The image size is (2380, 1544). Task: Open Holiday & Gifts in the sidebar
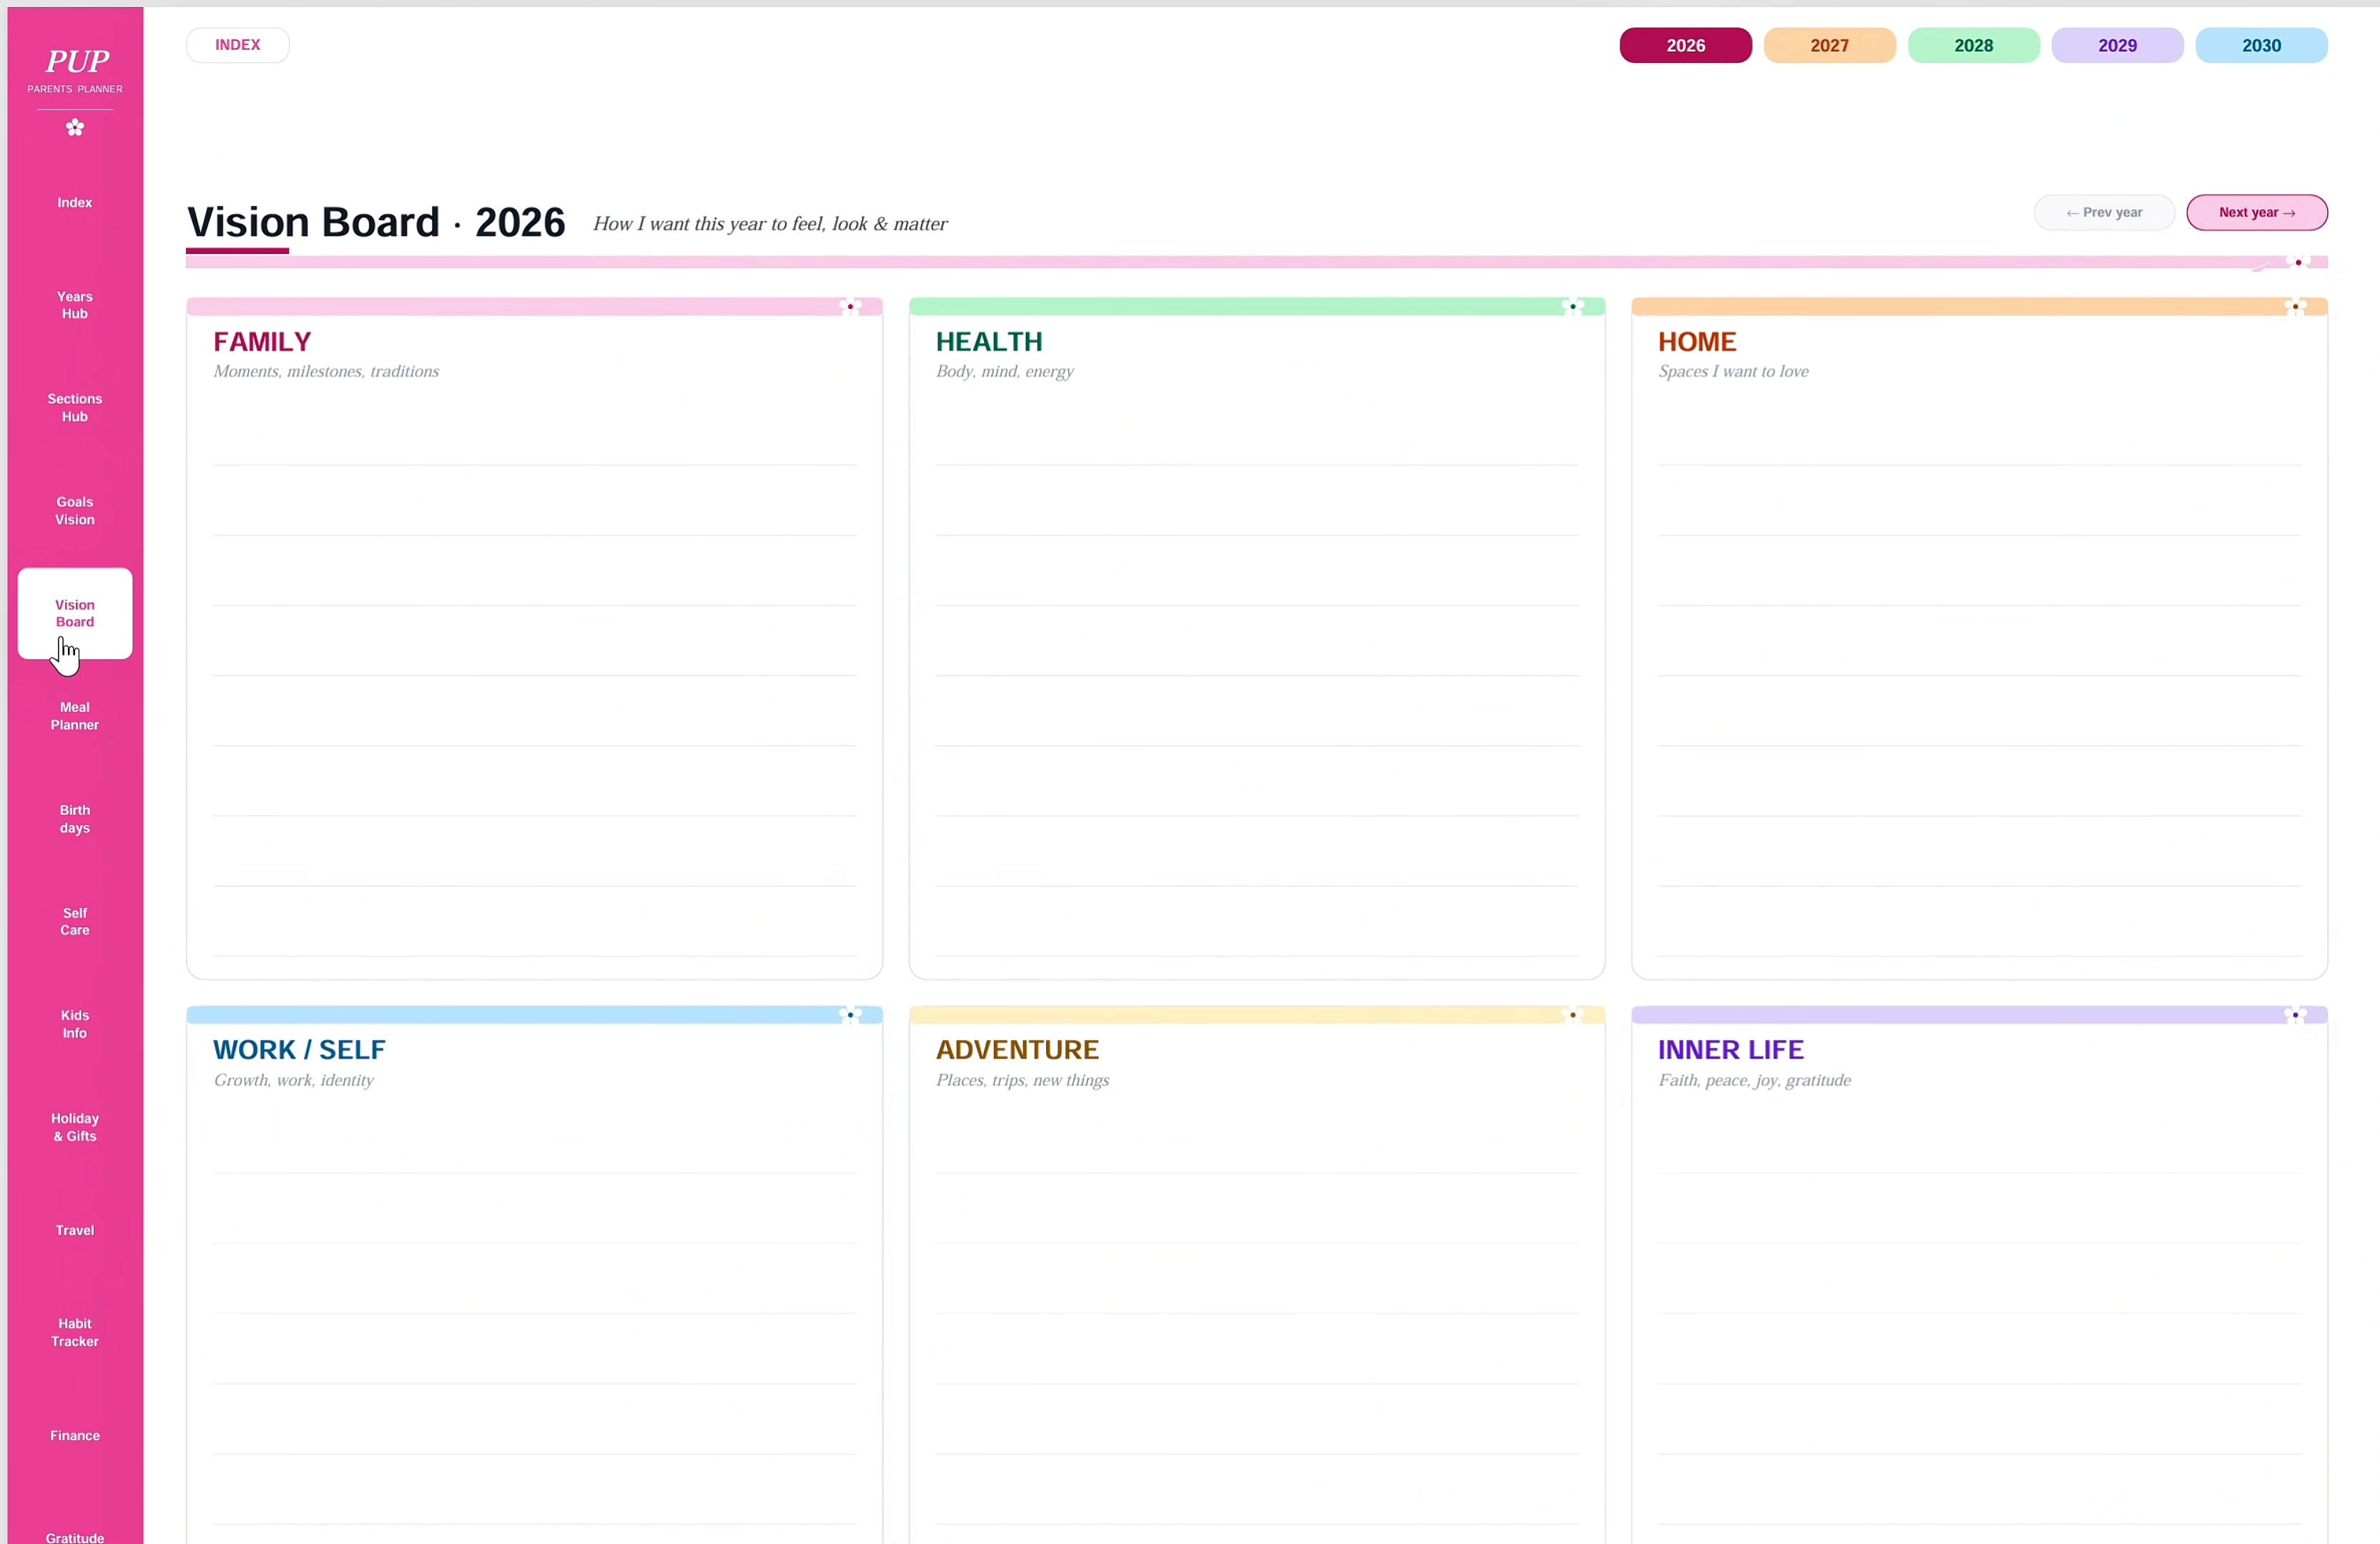[x=75, y=1127]
